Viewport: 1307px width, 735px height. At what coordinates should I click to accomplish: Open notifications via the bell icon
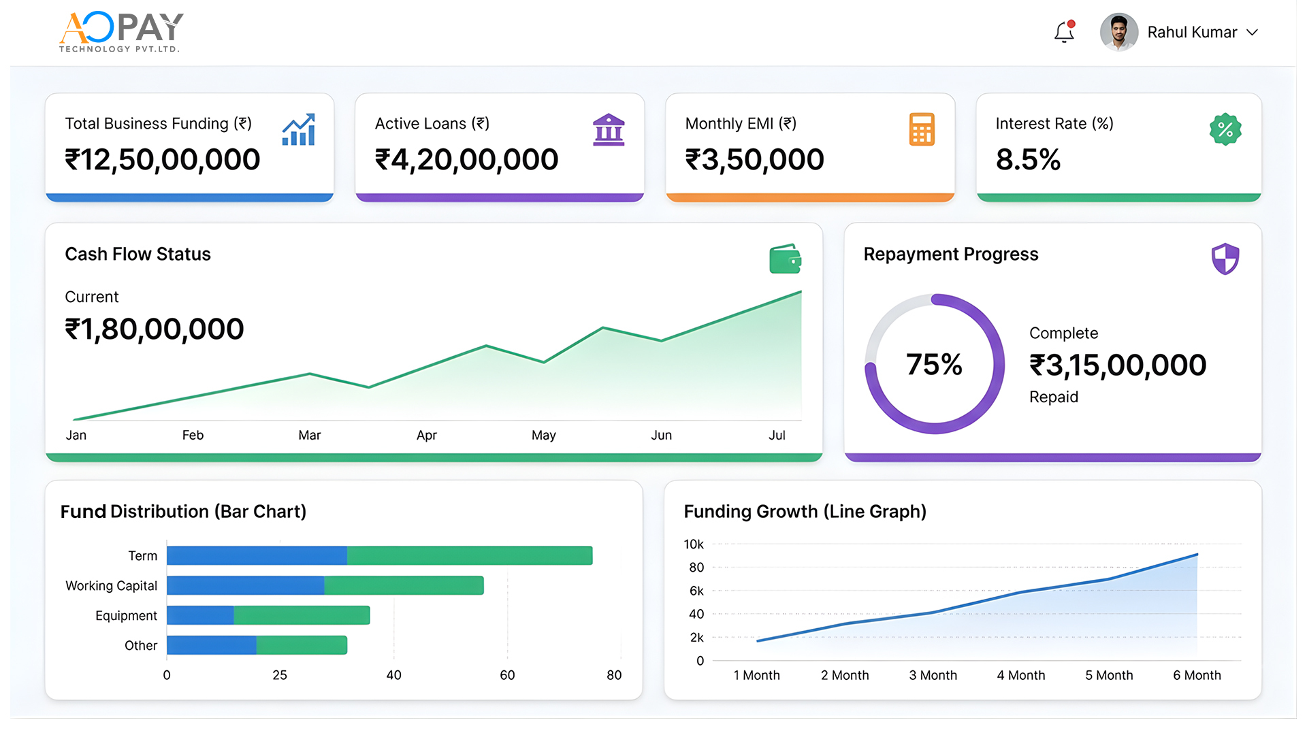(x=1063, y=32)
